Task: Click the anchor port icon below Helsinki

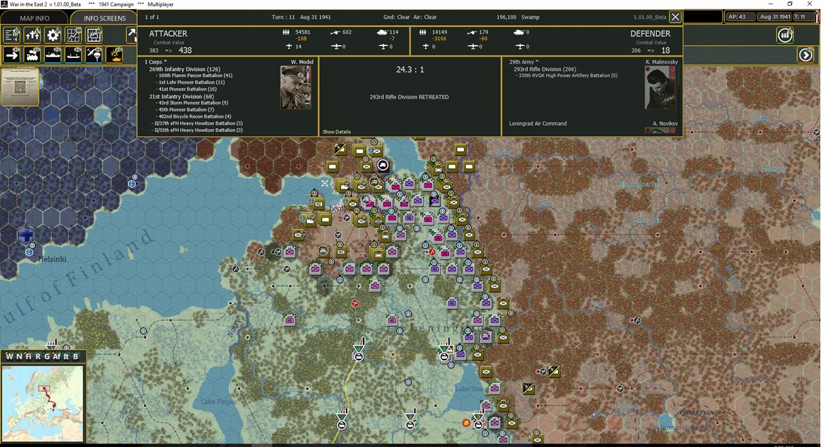Action: coord(29,252)
